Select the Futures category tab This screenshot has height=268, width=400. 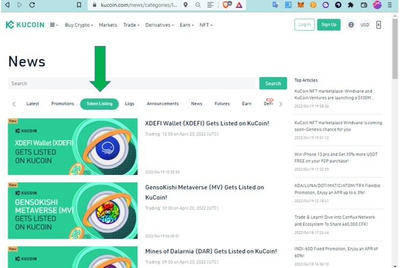coord(222,104)
